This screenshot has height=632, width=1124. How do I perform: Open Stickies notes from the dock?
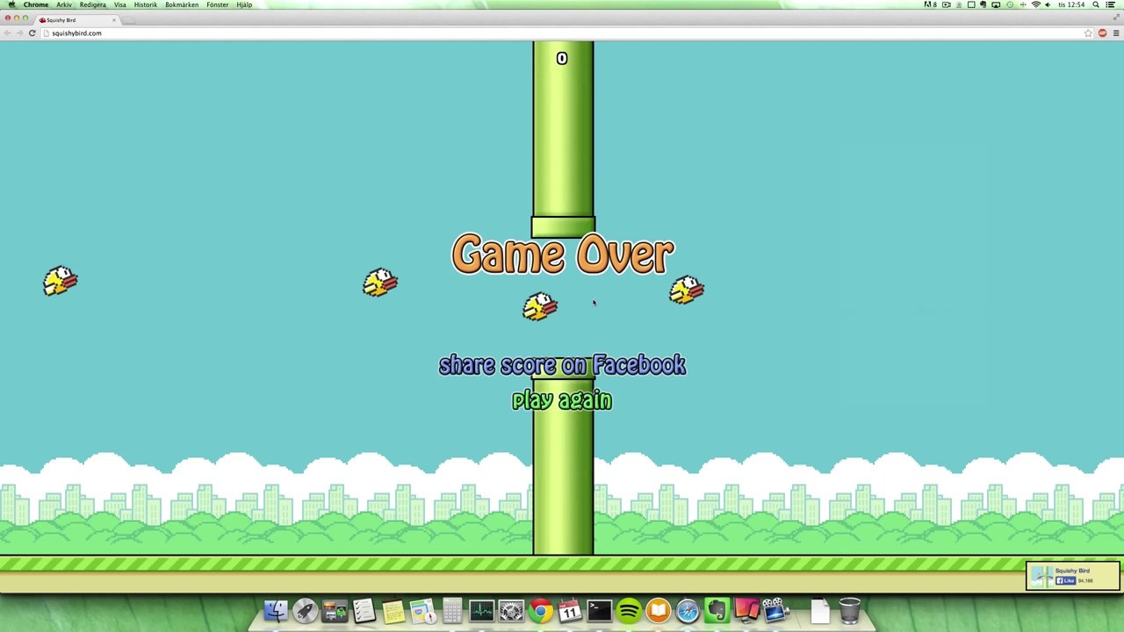tap(393, 610)
